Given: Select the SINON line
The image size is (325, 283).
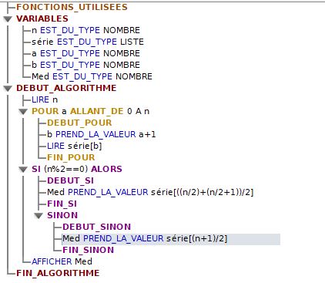Looking at the screenshot, I should tap(62, 215).
